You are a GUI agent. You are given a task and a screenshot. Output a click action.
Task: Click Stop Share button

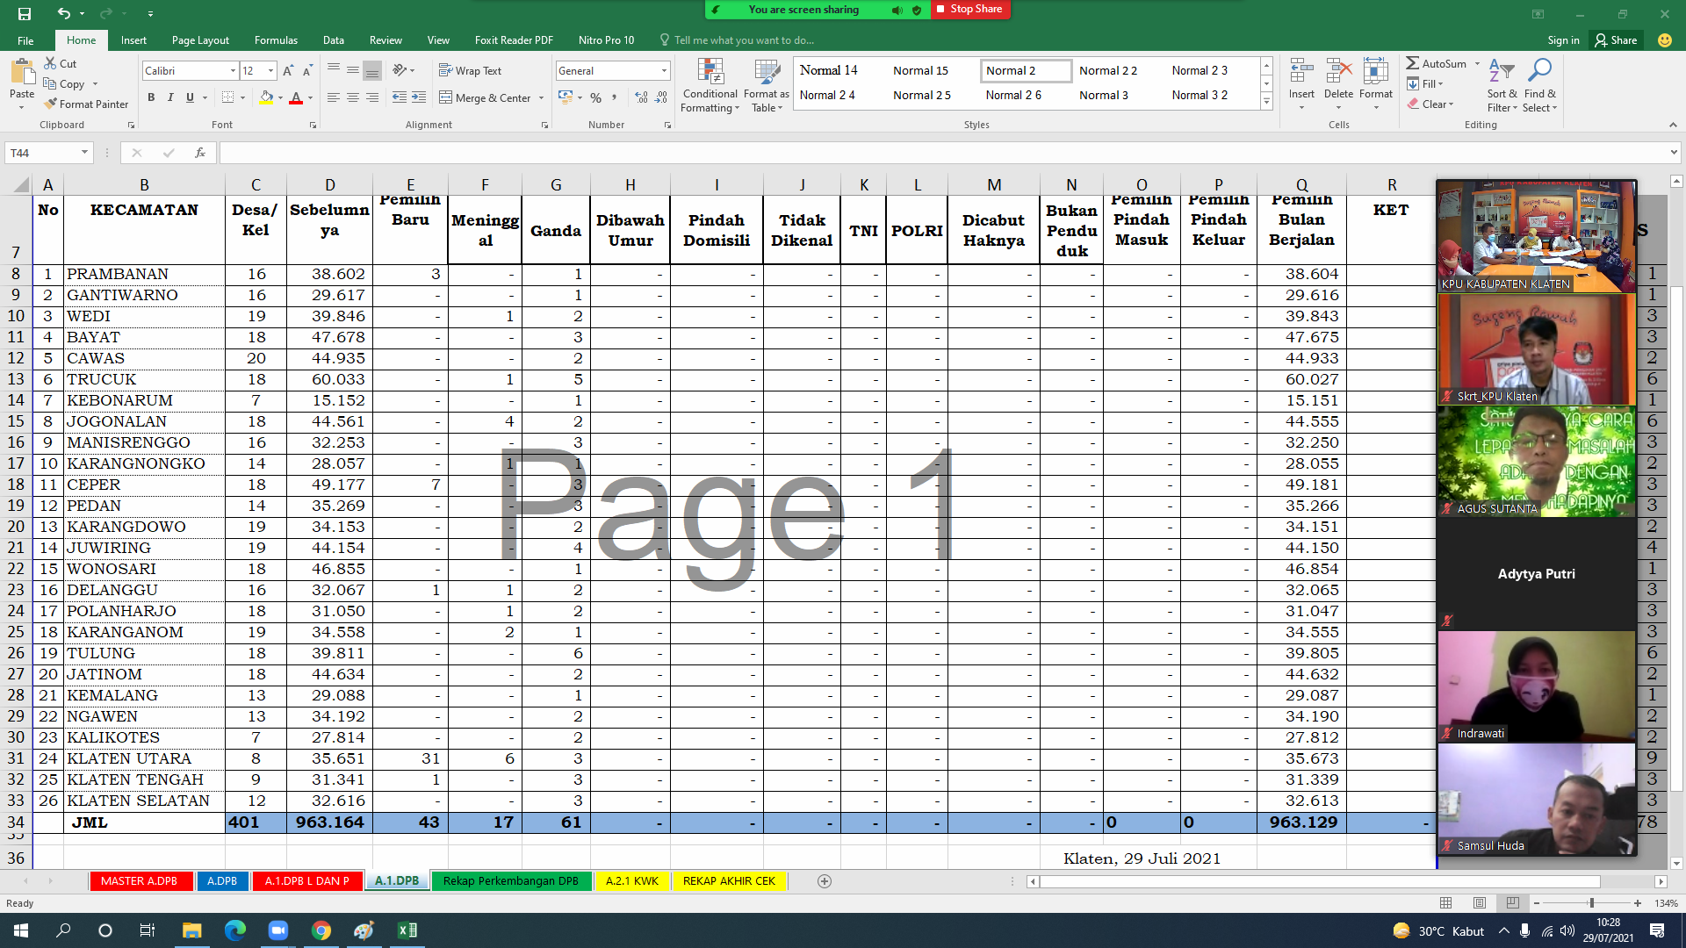(x=969, y=9)
